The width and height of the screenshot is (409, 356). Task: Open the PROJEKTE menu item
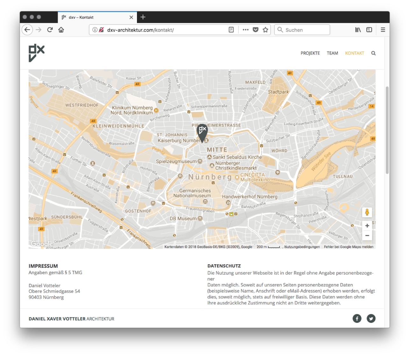(310, 53)
